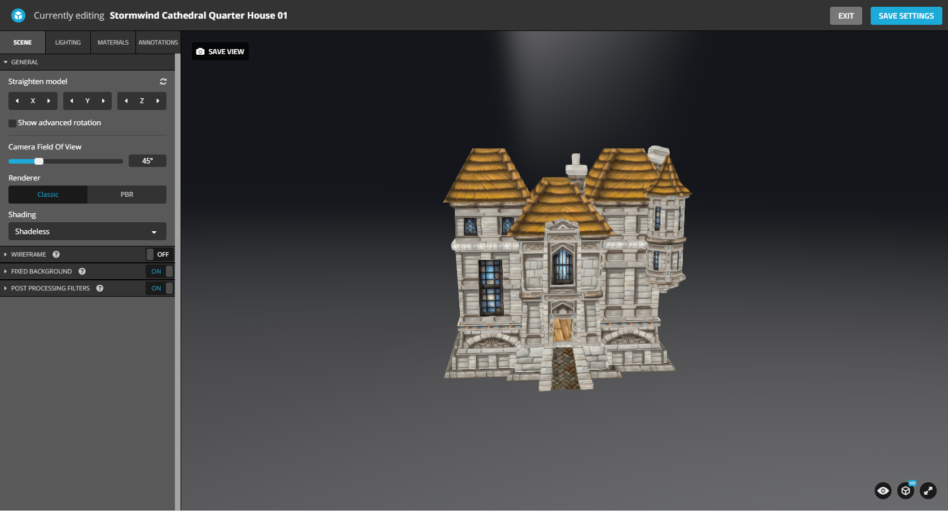This screenshot has width=948, height=511.
Task: Rotate model right on Z axis
Action: 158,101
